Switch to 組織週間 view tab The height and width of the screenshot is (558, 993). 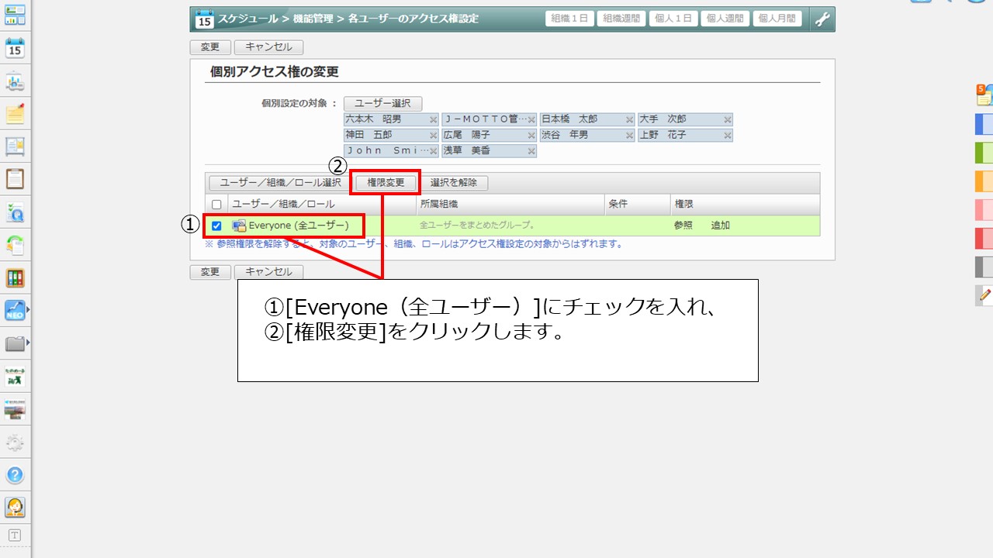(x=621, y=19)
